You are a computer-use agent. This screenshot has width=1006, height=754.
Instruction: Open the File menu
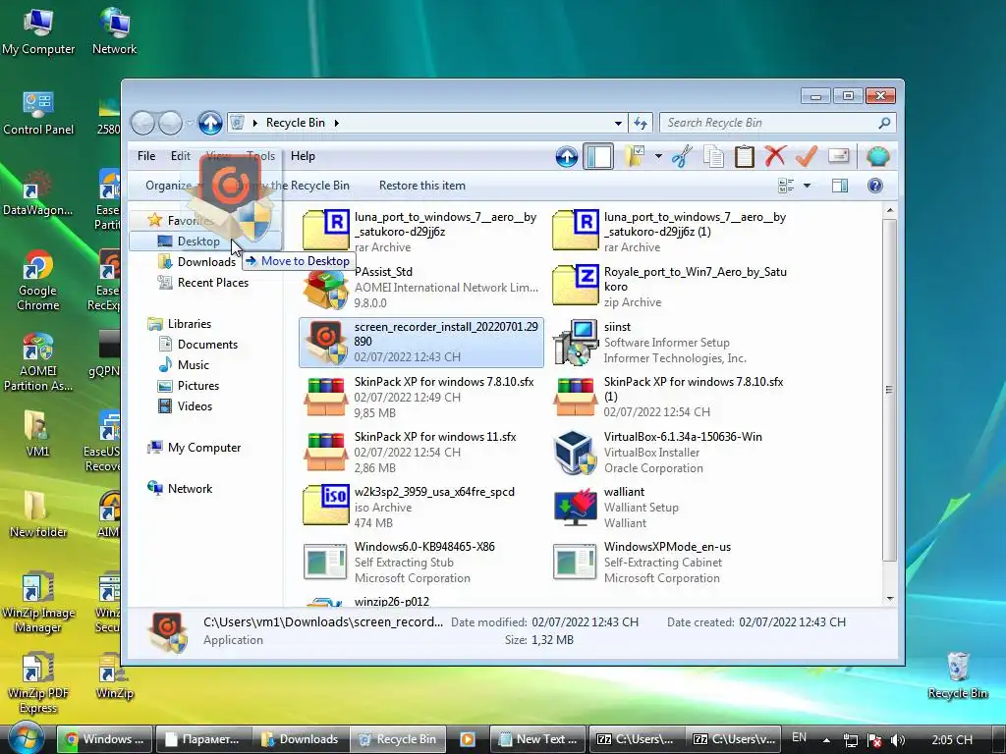(146, 156)
